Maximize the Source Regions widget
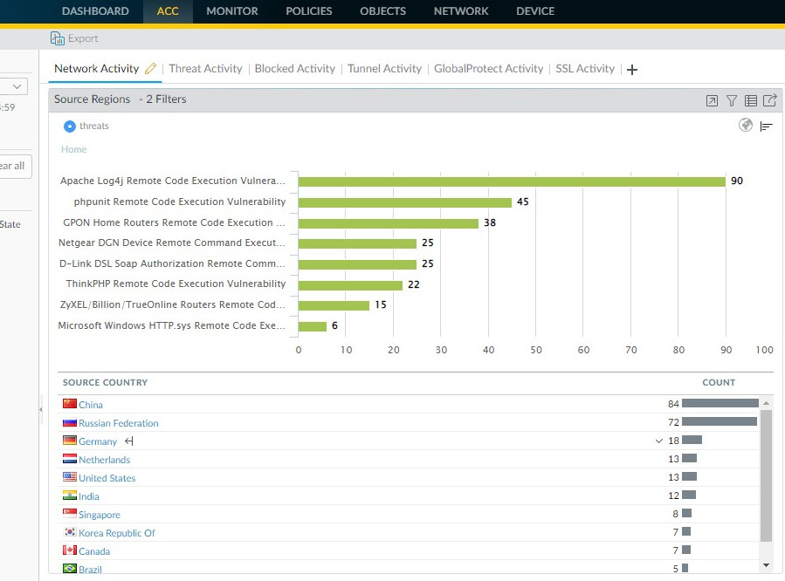 point(712,100)
